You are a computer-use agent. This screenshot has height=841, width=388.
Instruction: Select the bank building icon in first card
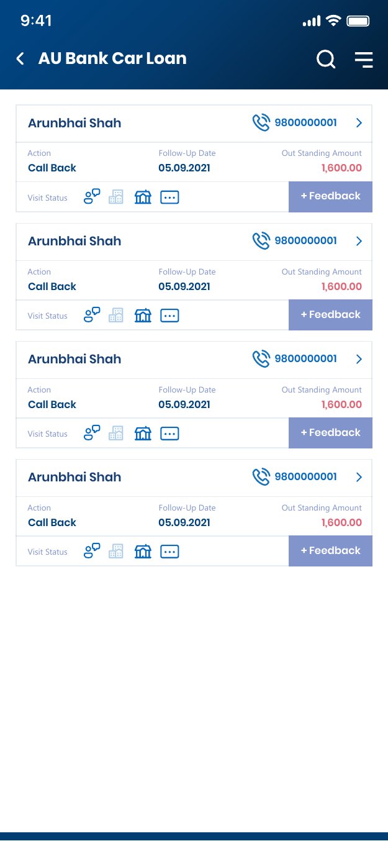pos(143,198)
